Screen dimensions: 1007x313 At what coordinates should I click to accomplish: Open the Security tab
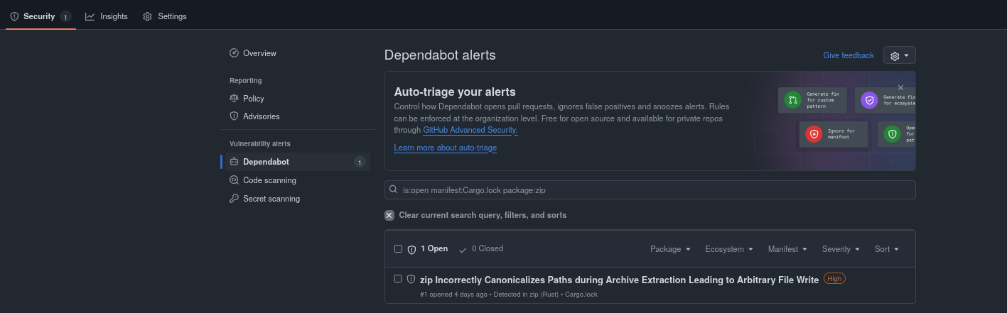point(41,16)
